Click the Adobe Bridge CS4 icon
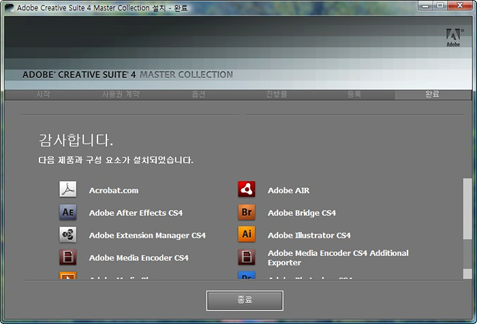The width and height of the screenshot is (477, 324). pyautogui.click(x=247, y=212)
